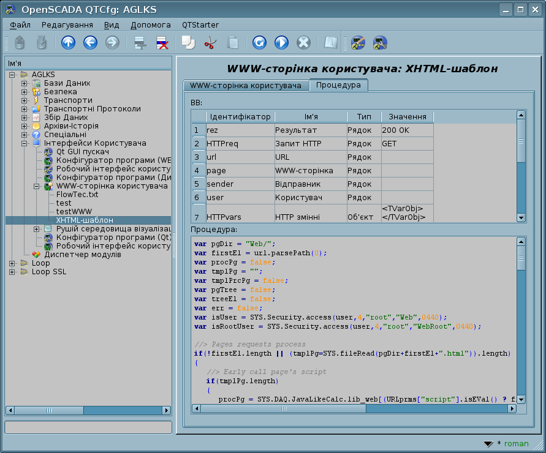This screenshot has width=546, height=453.
Task: Select Диспетчер модулів tree item
Action: pos(82,254)
